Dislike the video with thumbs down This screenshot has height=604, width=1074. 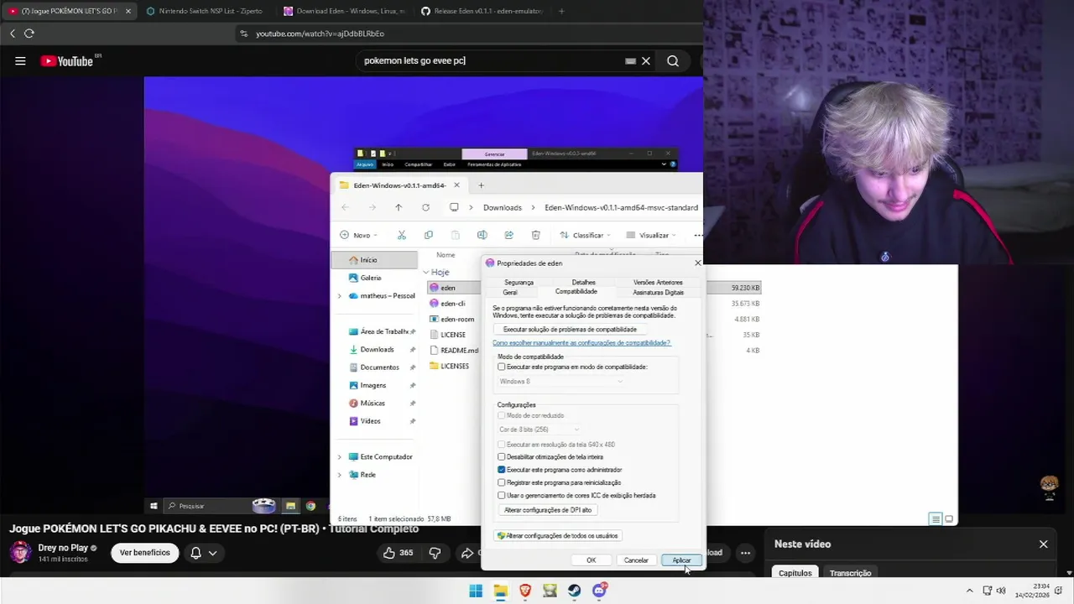tap(435, 553)
